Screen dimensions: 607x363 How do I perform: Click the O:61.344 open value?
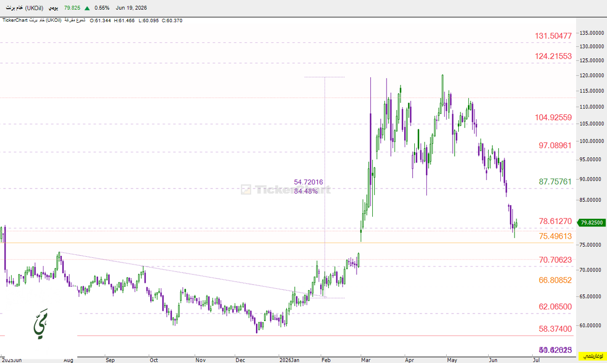[101, 20]
